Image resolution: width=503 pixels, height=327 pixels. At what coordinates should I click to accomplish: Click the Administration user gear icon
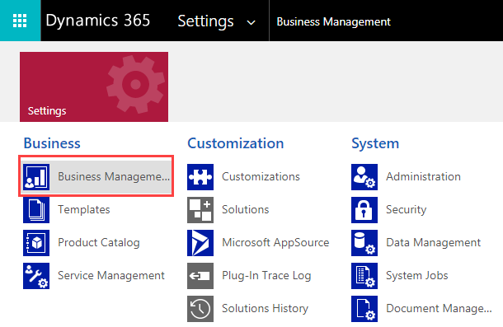(364, 177)
